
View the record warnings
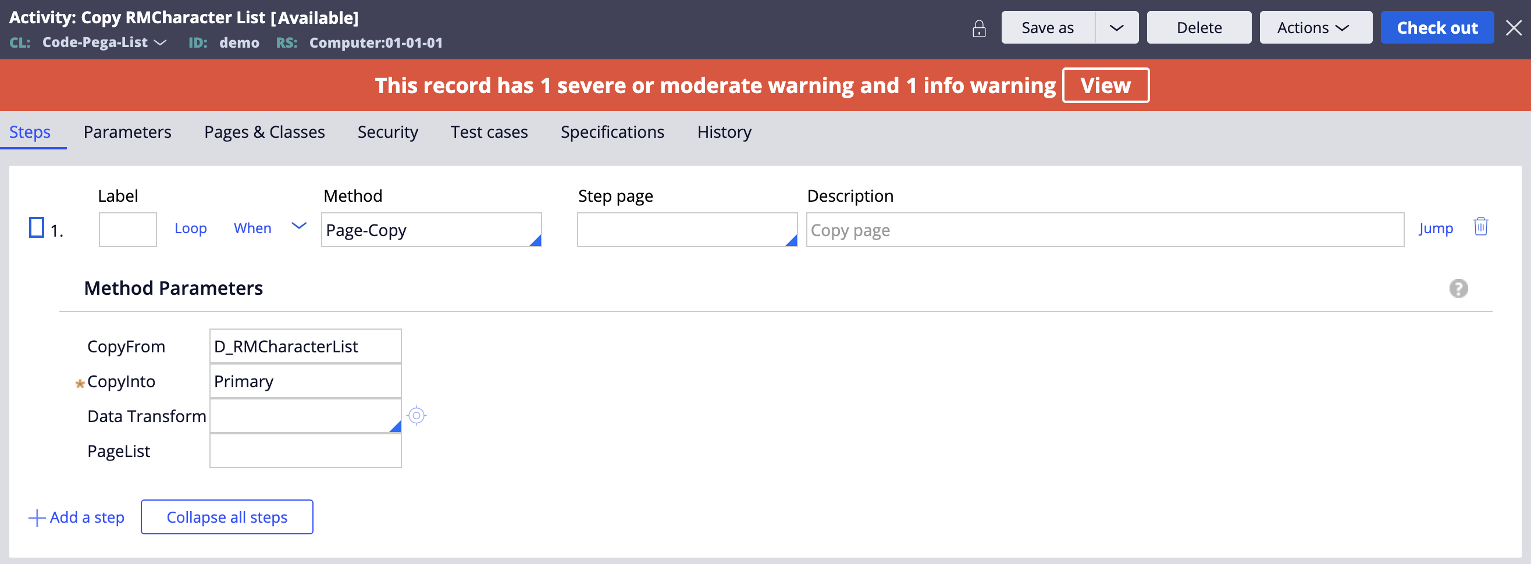(x=1105, y=85)
